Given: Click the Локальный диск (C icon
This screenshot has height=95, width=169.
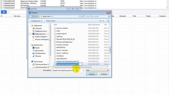Looking at the screenshot, I should (34, 64).
